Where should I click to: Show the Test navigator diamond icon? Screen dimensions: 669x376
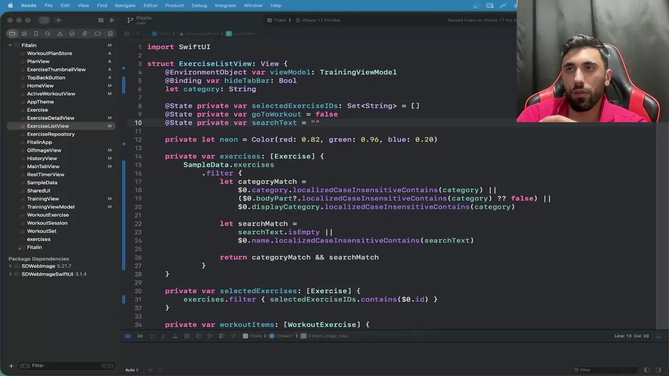(x=72, y=33)
